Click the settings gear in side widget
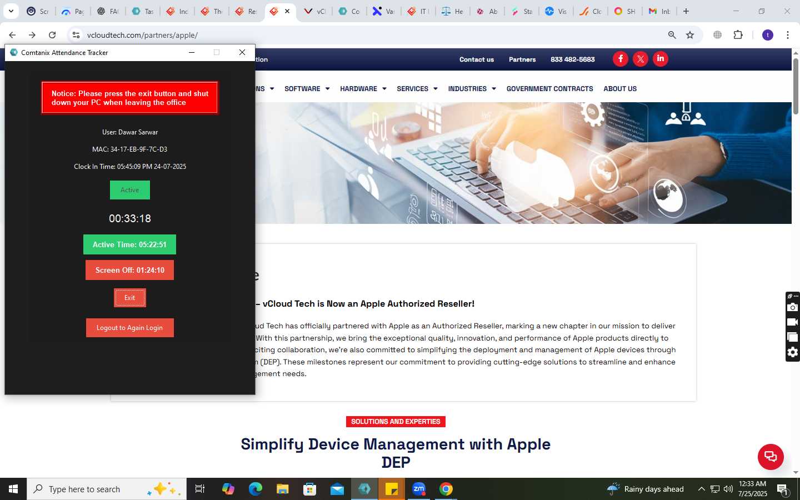The width and height of the screenshot is (800, 500). click(x=793, y=352)
